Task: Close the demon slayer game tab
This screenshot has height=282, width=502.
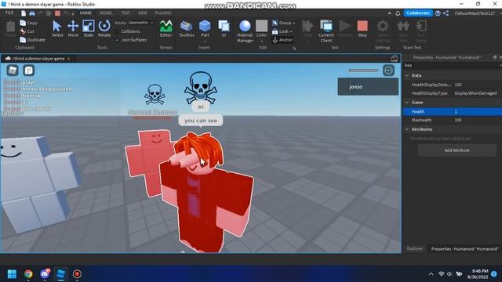Action: click(68, 59)
